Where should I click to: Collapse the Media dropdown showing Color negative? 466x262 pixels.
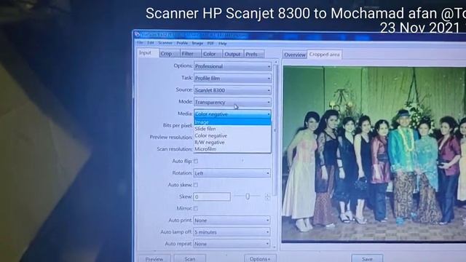(x=232, y=114)
